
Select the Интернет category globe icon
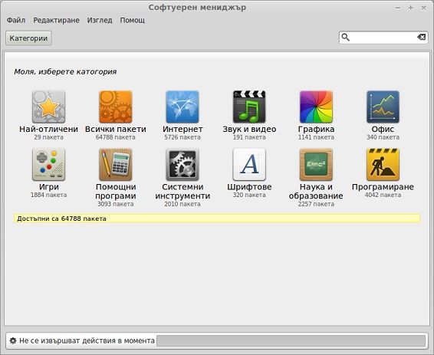(x=182, y=107)
